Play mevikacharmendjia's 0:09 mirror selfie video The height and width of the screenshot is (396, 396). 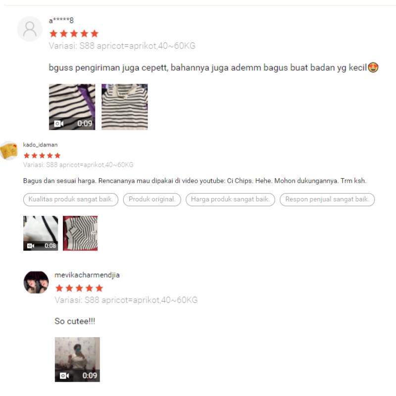pos(77,359)
